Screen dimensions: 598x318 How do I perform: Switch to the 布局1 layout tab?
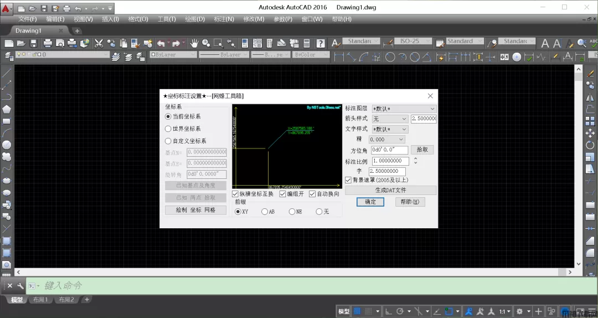point(40,300)
